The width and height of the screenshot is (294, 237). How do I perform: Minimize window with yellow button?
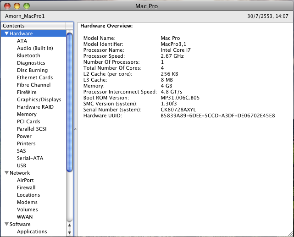click(17, 6)
